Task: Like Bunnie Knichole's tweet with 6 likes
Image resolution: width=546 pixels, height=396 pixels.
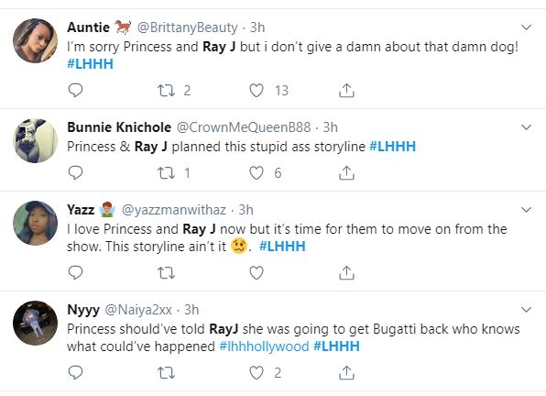Action: pyautogui.click(x=257, y=173)
